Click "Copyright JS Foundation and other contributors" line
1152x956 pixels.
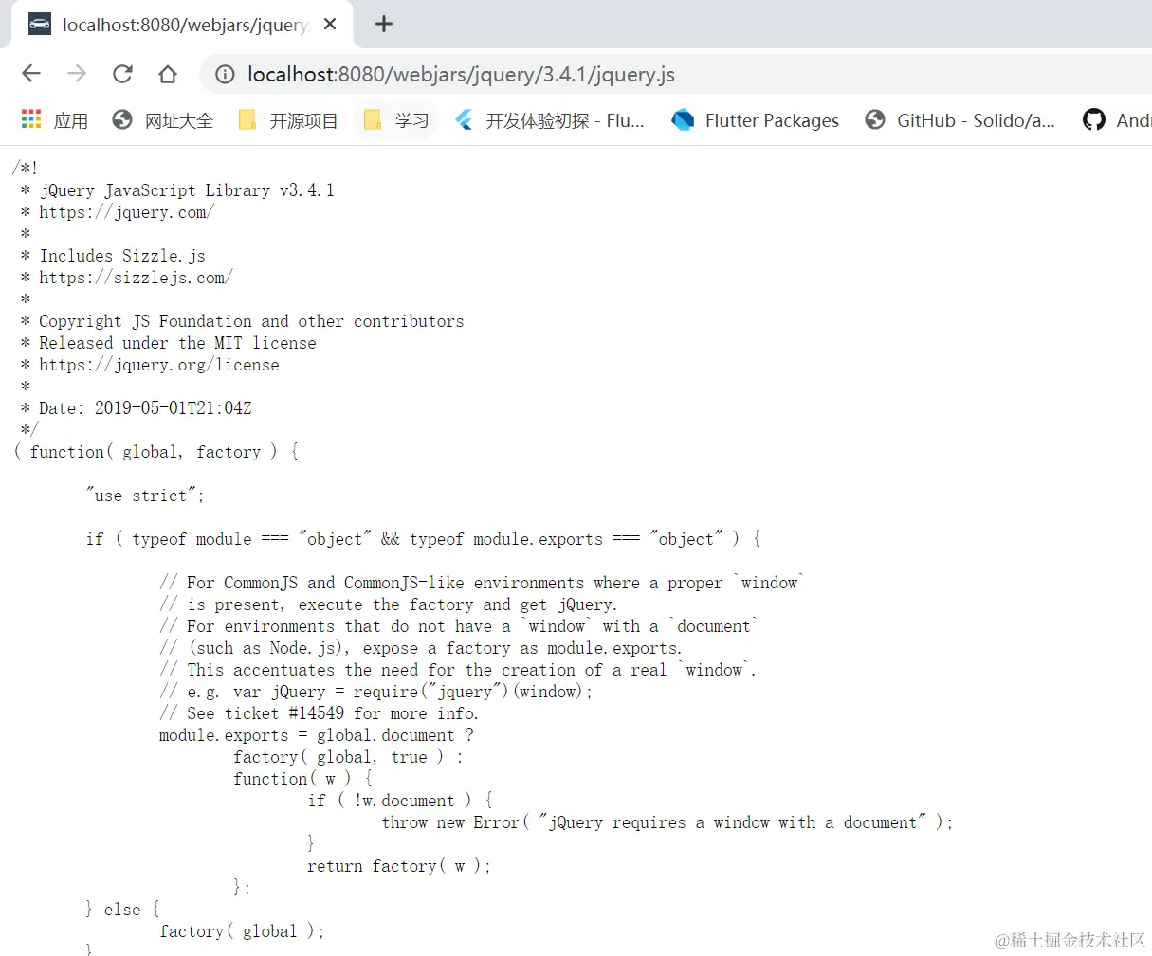pyautogui.click(x=251, y=321)
